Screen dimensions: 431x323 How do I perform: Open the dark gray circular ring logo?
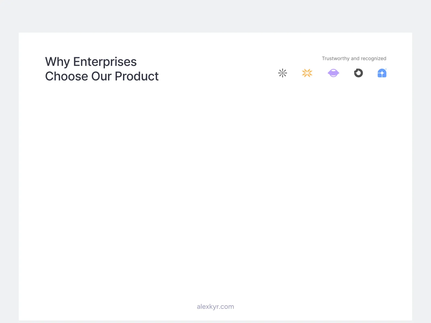358,73
